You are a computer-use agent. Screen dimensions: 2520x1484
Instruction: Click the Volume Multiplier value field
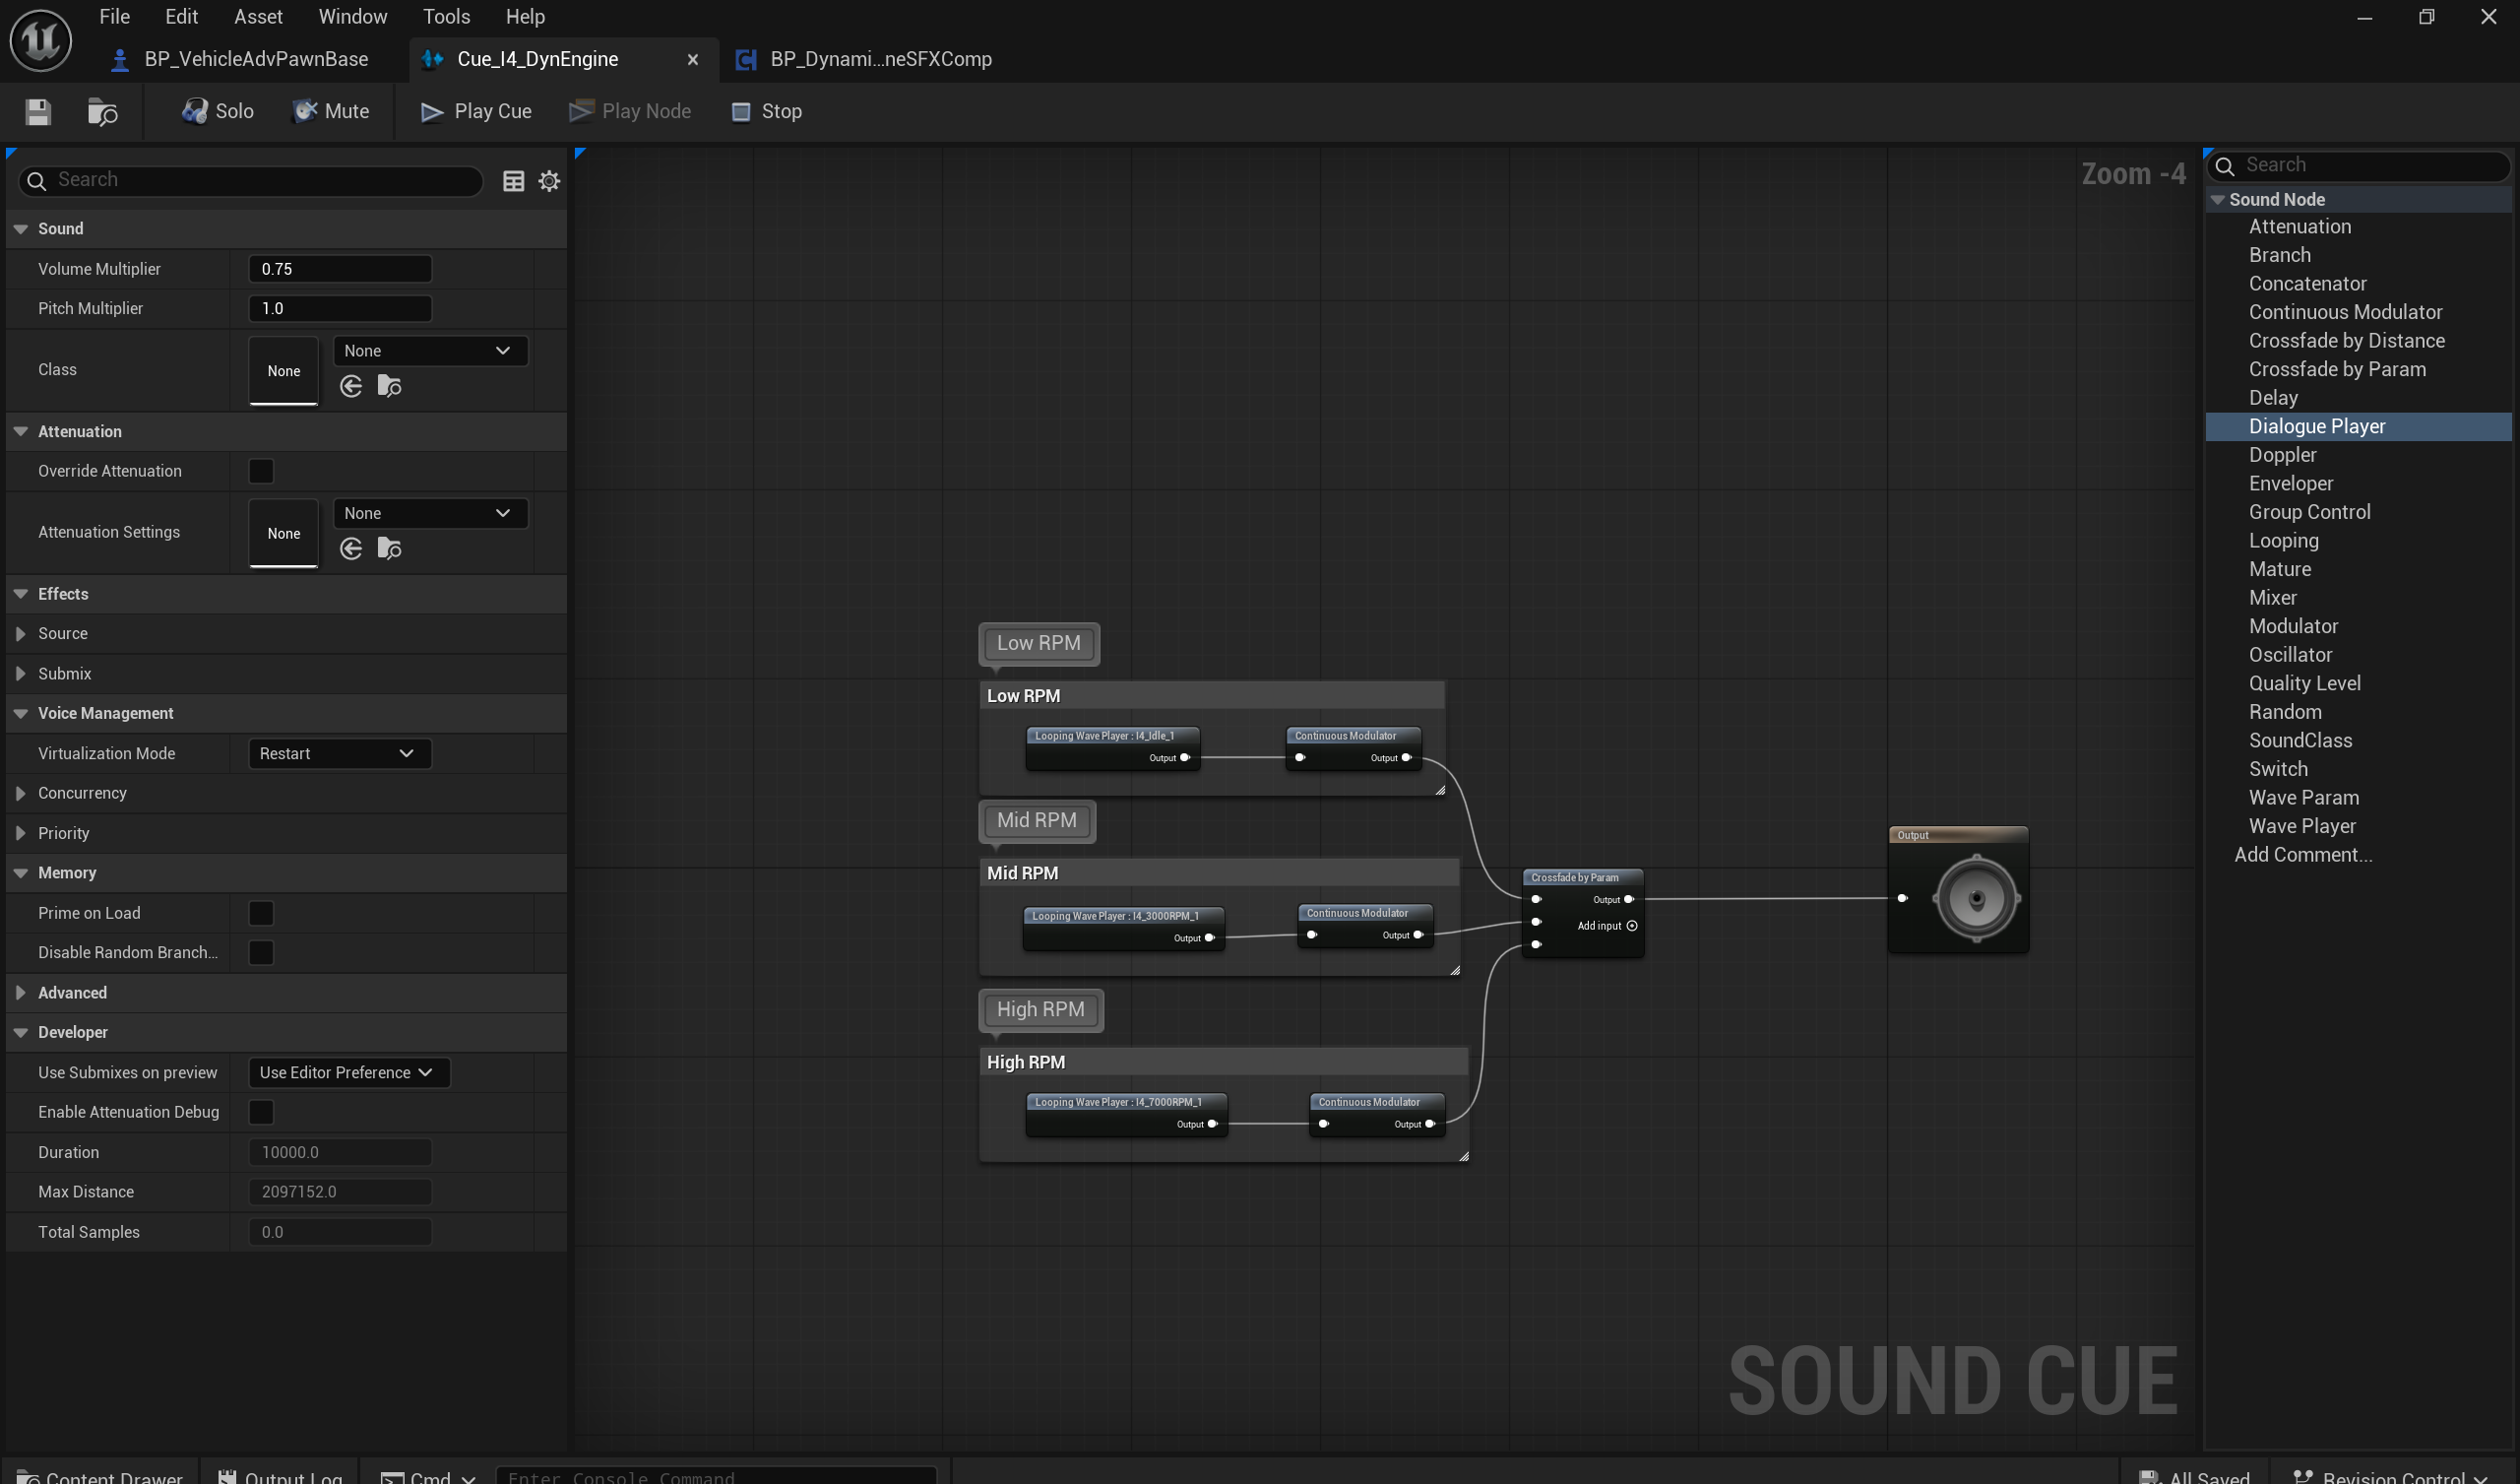[x=340, y=269]
